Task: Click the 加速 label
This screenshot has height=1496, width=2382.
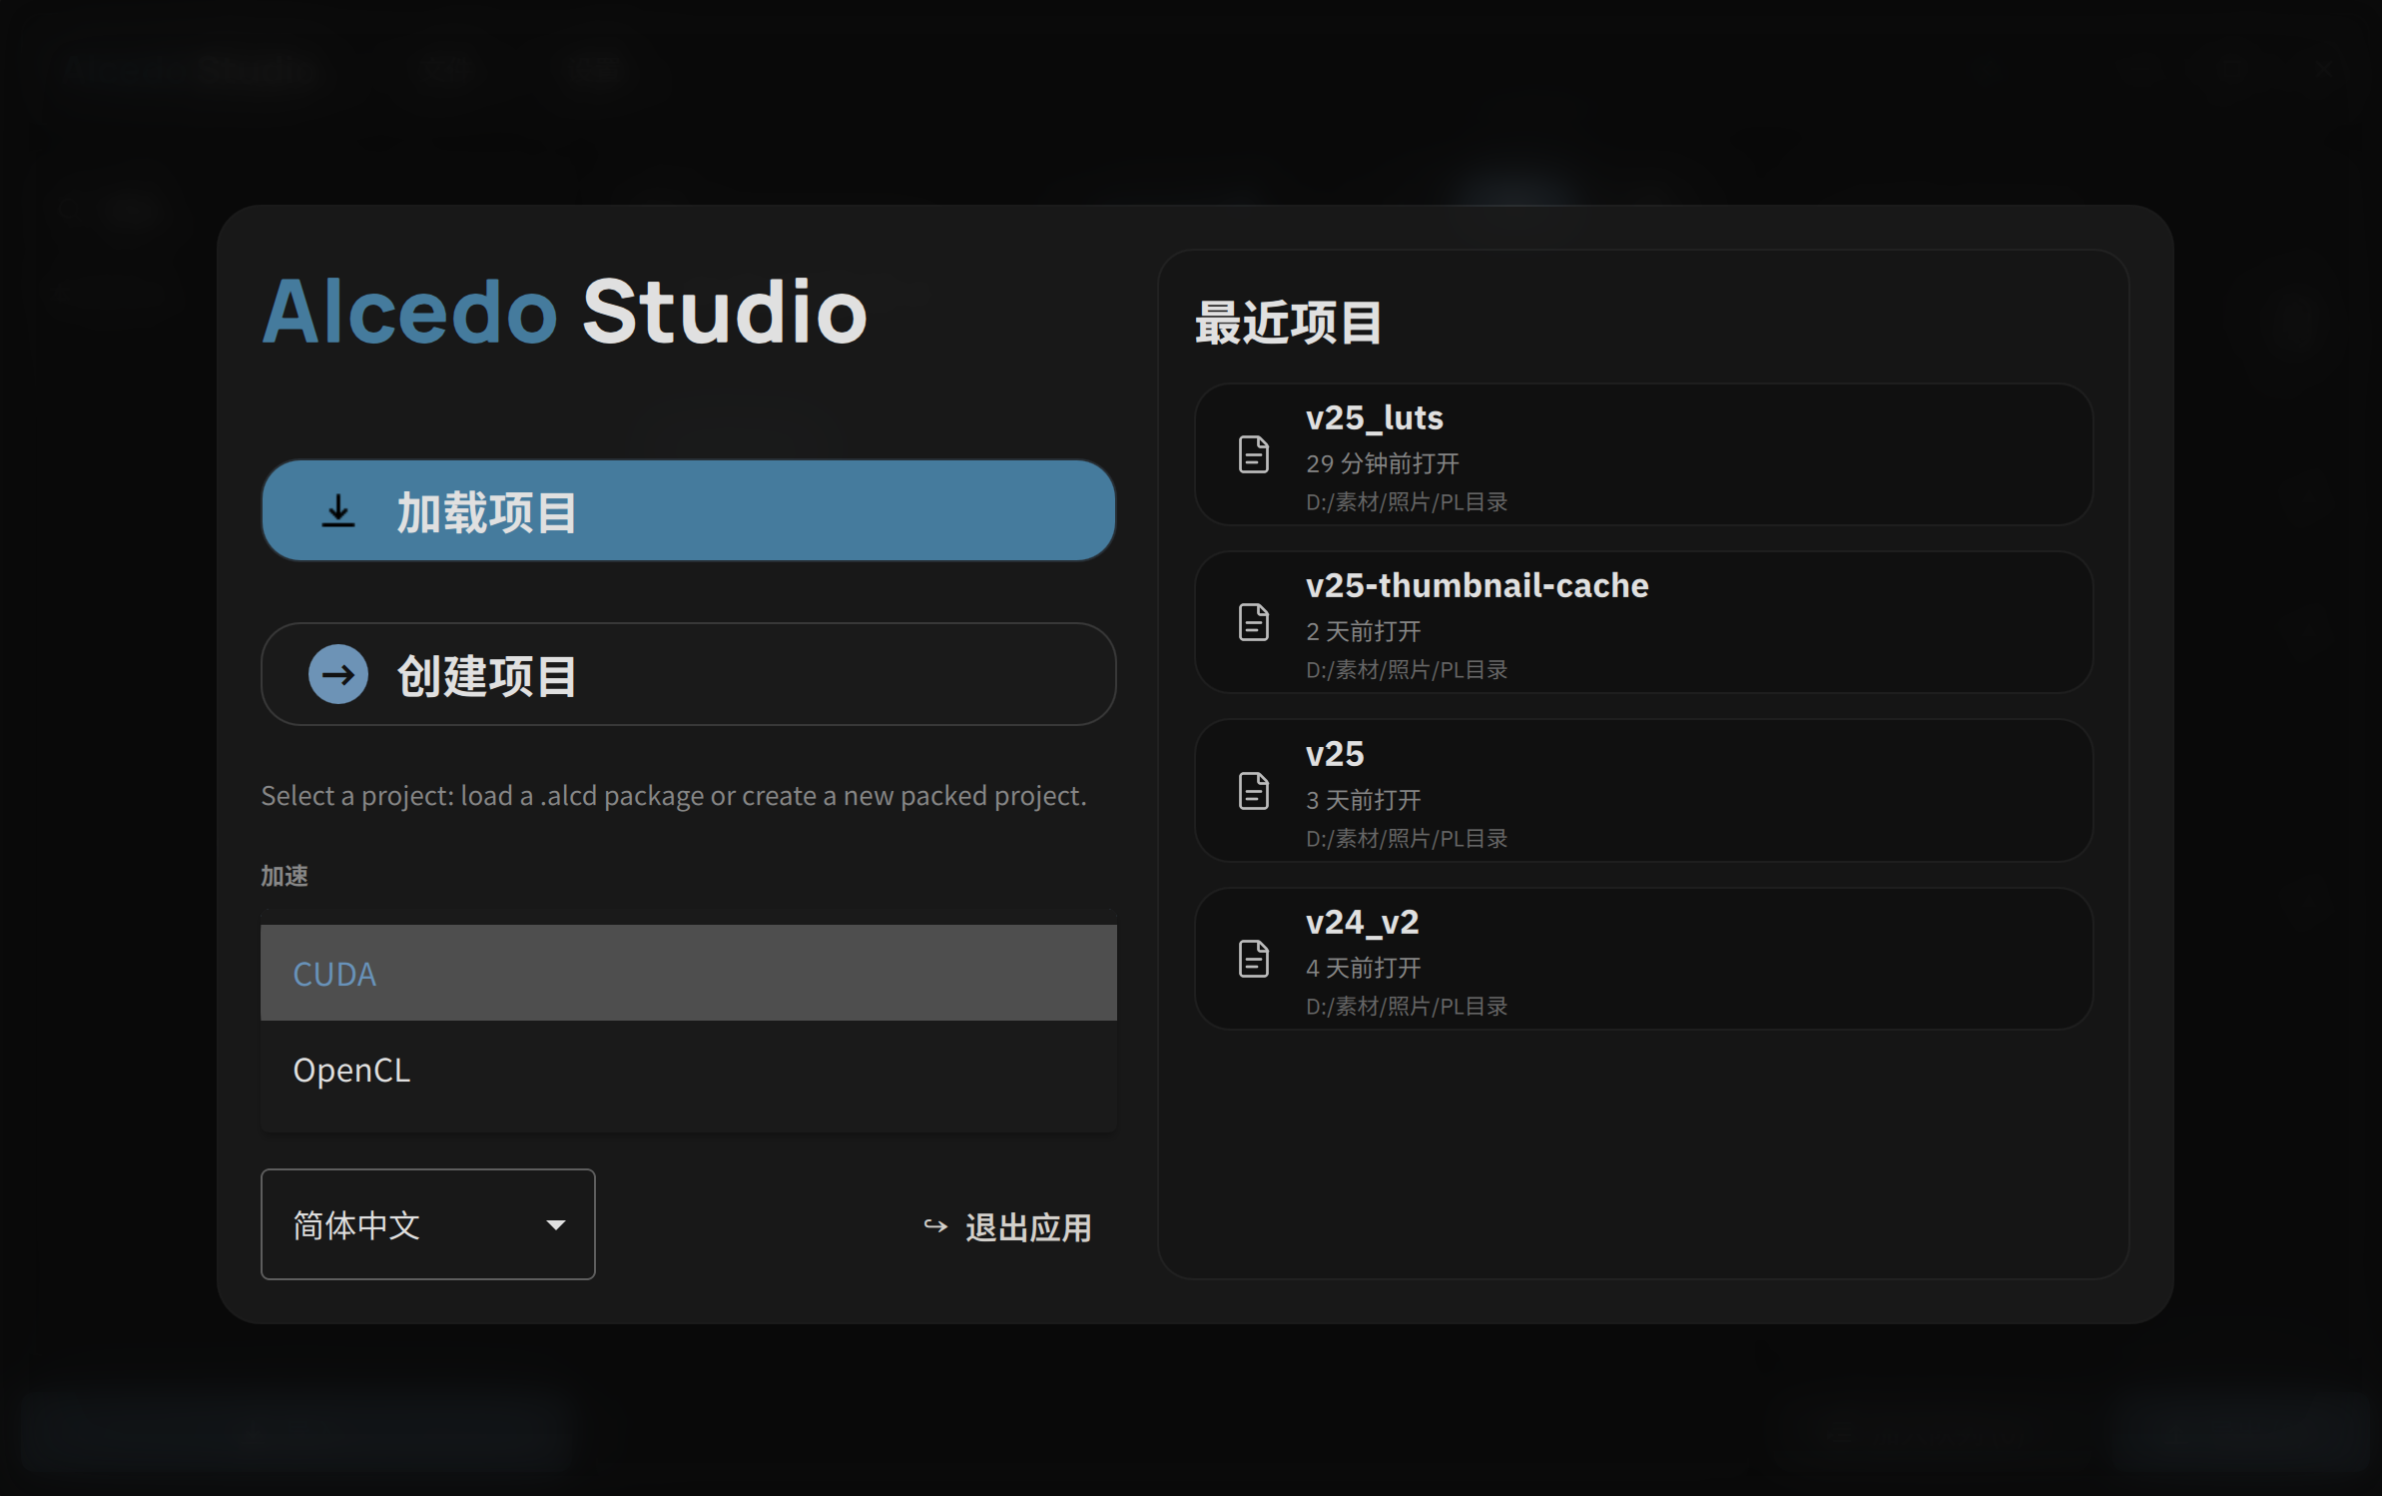Action: pos(285,876)
